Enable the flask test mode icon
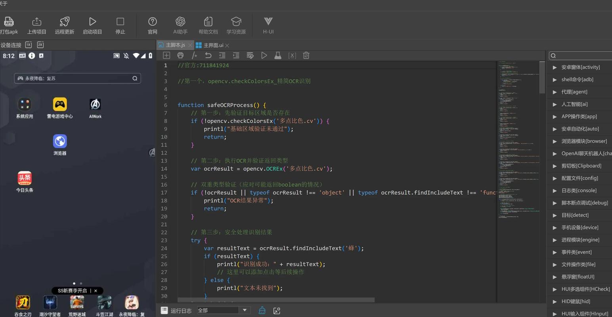612x317 pixels. (x=278, y=55)
